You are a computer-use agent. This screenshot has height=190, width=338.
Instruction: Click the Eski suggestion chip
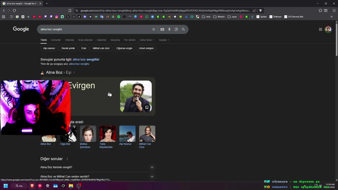84,48
